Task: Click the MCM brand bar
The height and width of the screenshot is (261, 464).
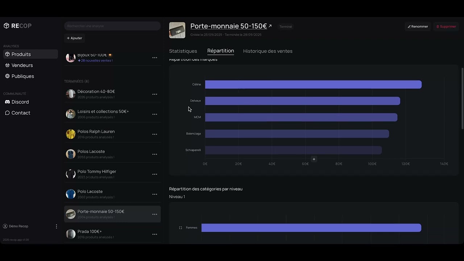Action: (301, 117)
